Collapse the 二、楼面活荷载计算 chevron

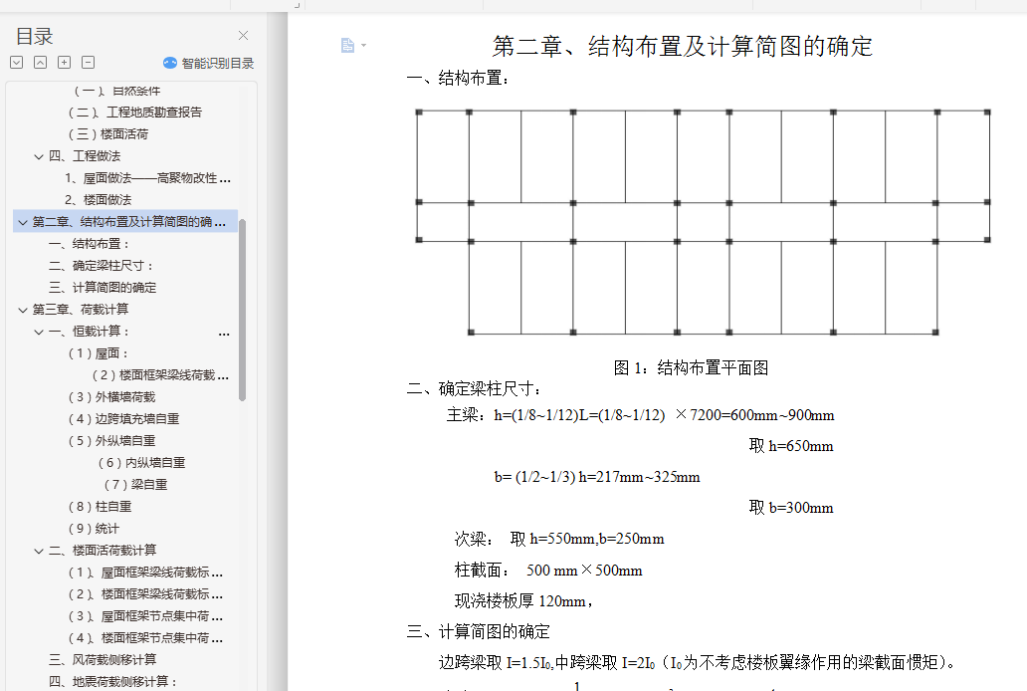point(39,551)
